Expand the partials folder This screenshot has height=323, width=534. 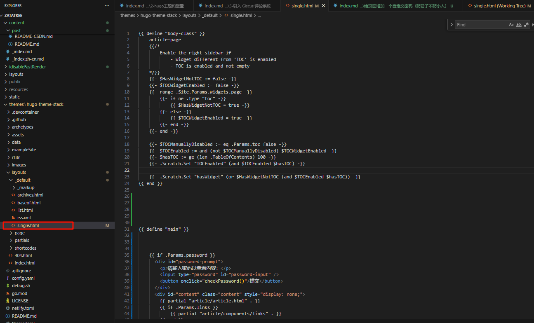(11, 240)
